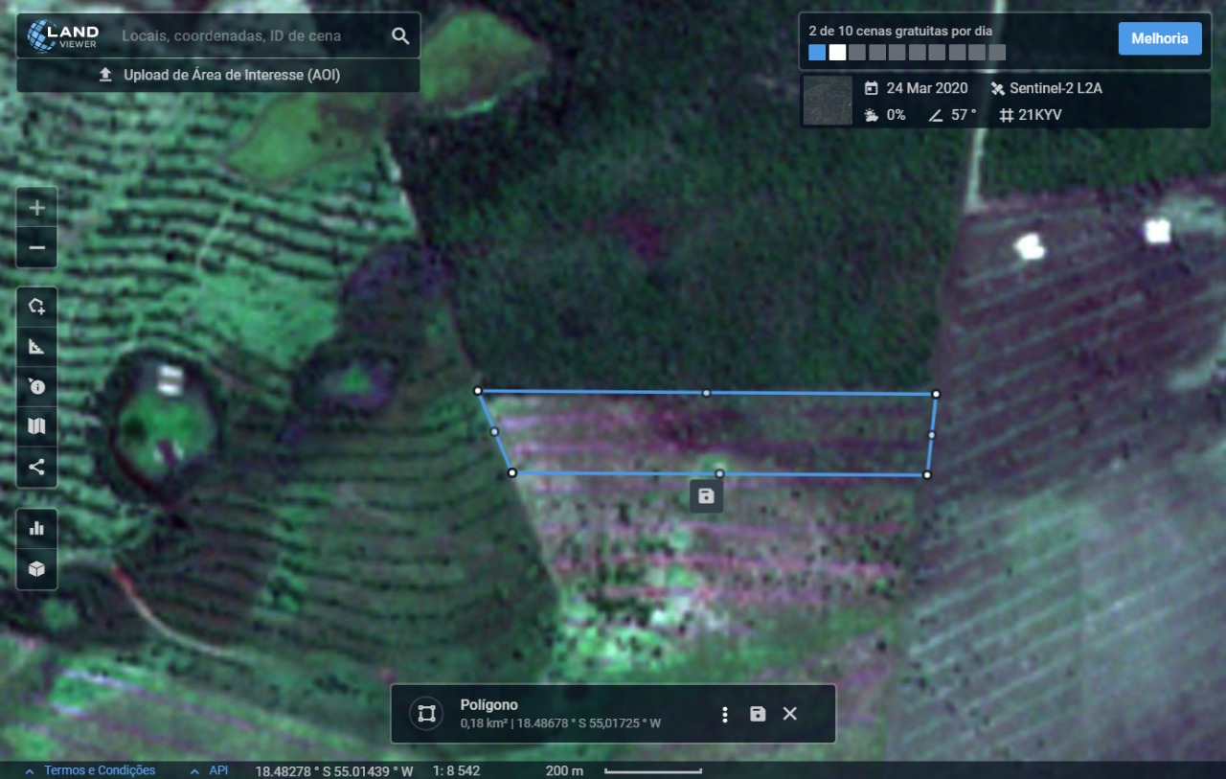Screen dimensions: 1226x779
Task: Zoom out with the minus button
Action: [x=37, y=248]
